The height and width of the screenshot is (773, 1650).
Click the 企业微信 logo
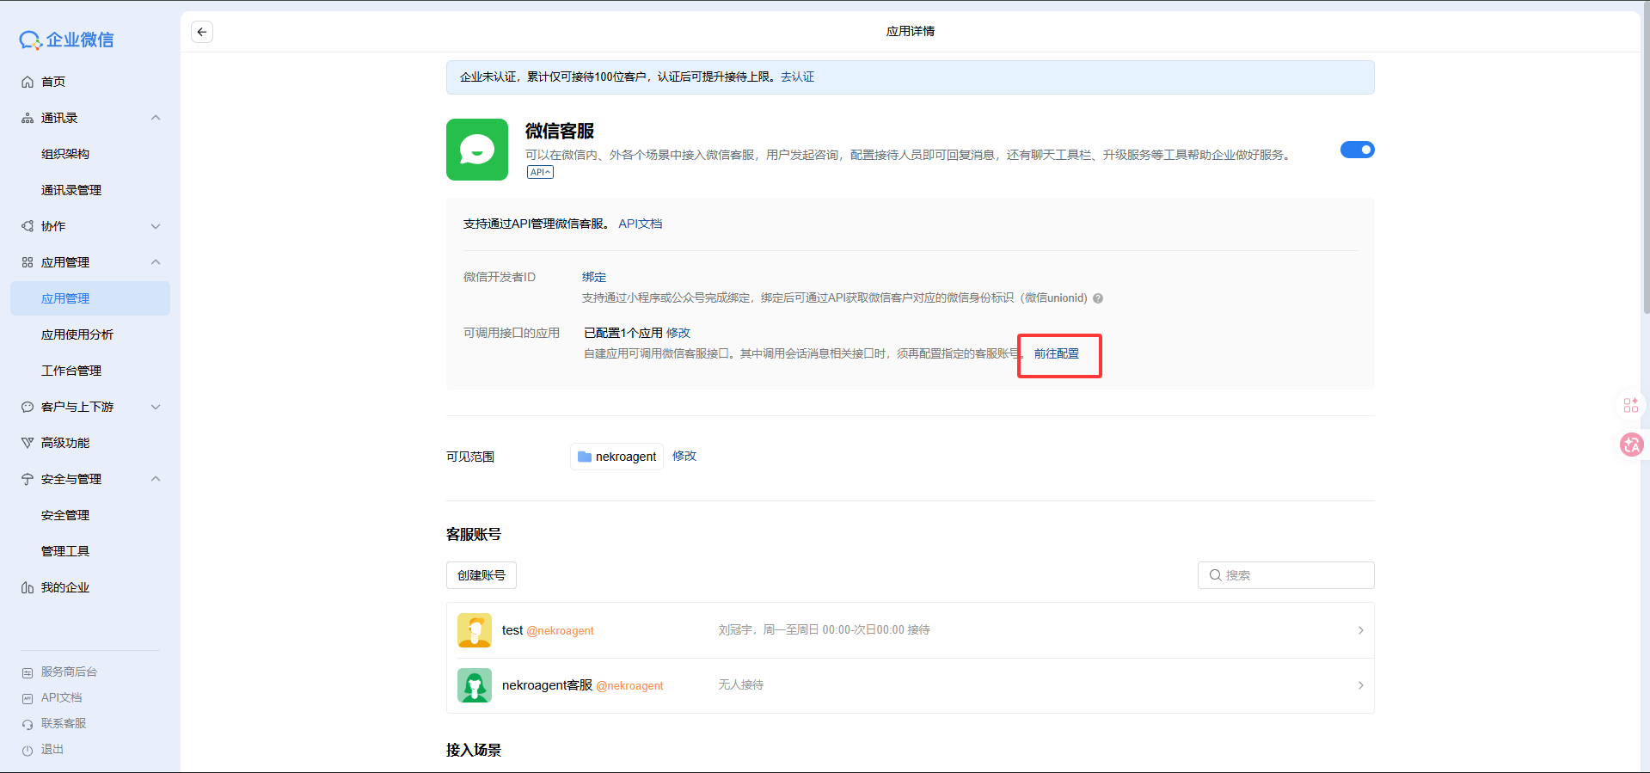(x=66, y=40)
